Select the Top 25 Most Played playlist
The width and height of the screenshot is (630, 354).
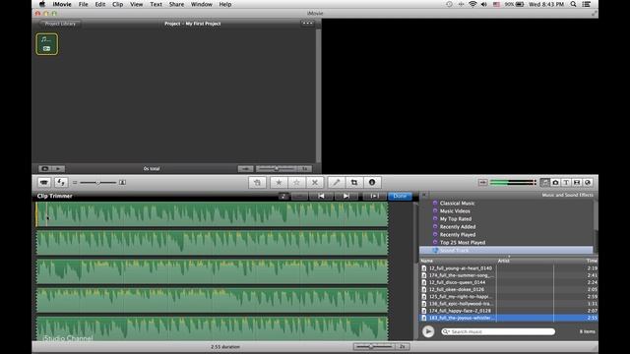click(x=462, y=243)
